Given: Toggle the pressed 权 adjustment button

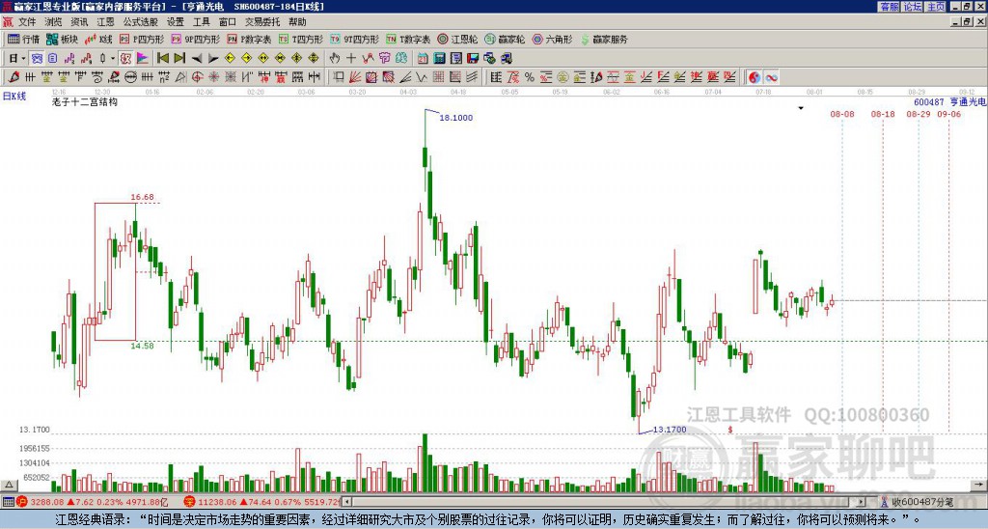Looking at the screenshot, I should tap(125, 58).
